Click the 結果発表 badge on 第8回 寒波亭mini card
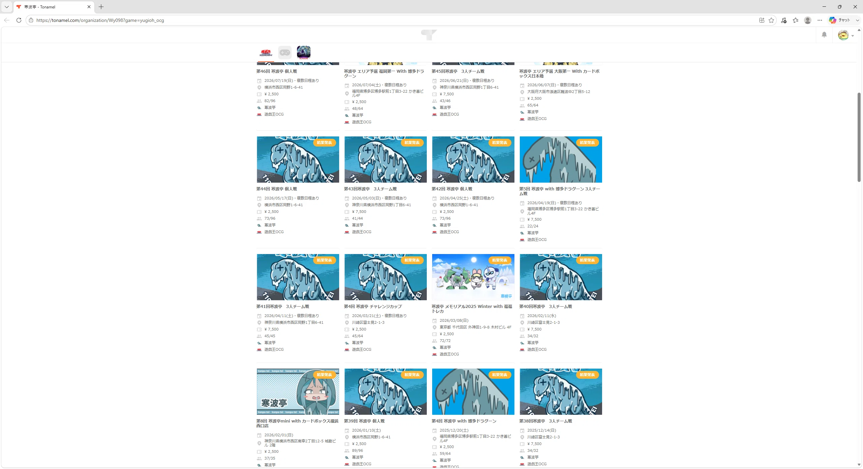863x469 pixels. tap(324, 375)
